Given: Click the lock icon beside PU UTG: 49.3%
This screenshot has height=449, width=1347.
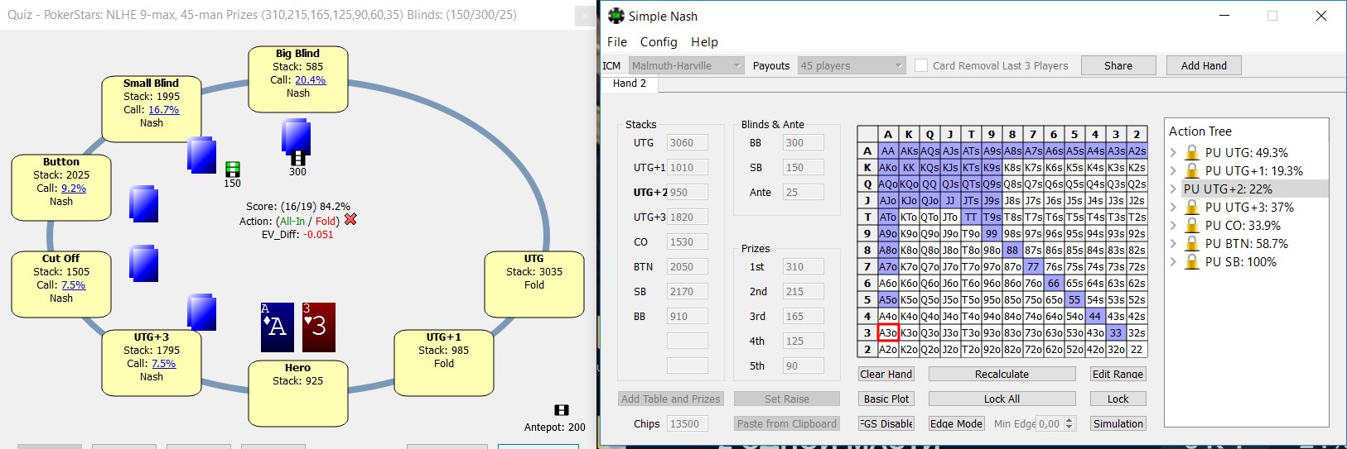Looking at the screenshot, I should [1192, 152].
